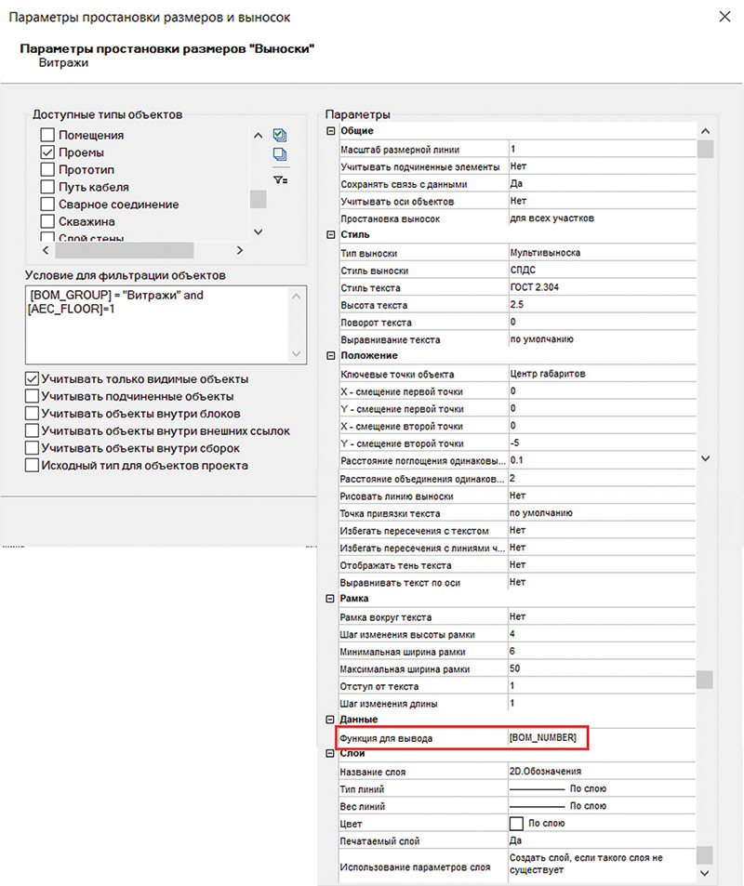
Task: Close the dimension parameters dialog
Action: pyautogui.click(x=724, y=16)
